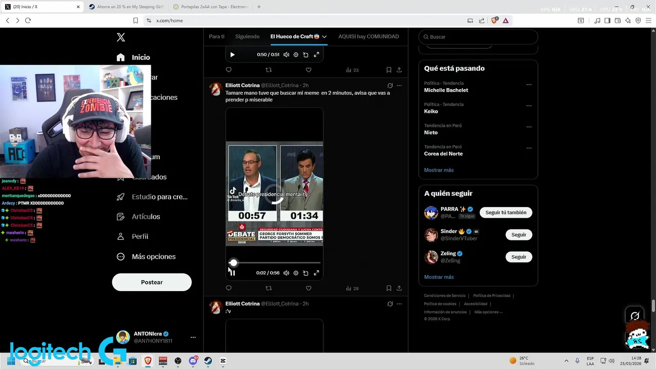Open more options on the :'v post
Image resolution: width=656 pixels, height=369 pixels.
click(x=399, y=304)
